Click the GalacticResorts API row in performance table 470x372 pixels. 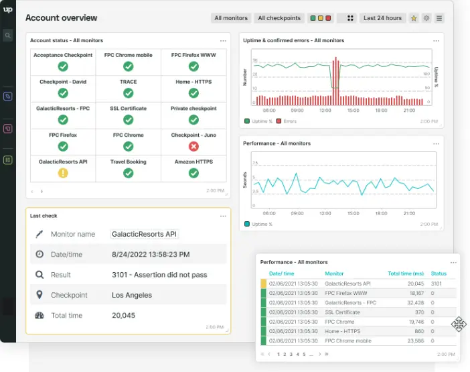click(x=358, y=284)
